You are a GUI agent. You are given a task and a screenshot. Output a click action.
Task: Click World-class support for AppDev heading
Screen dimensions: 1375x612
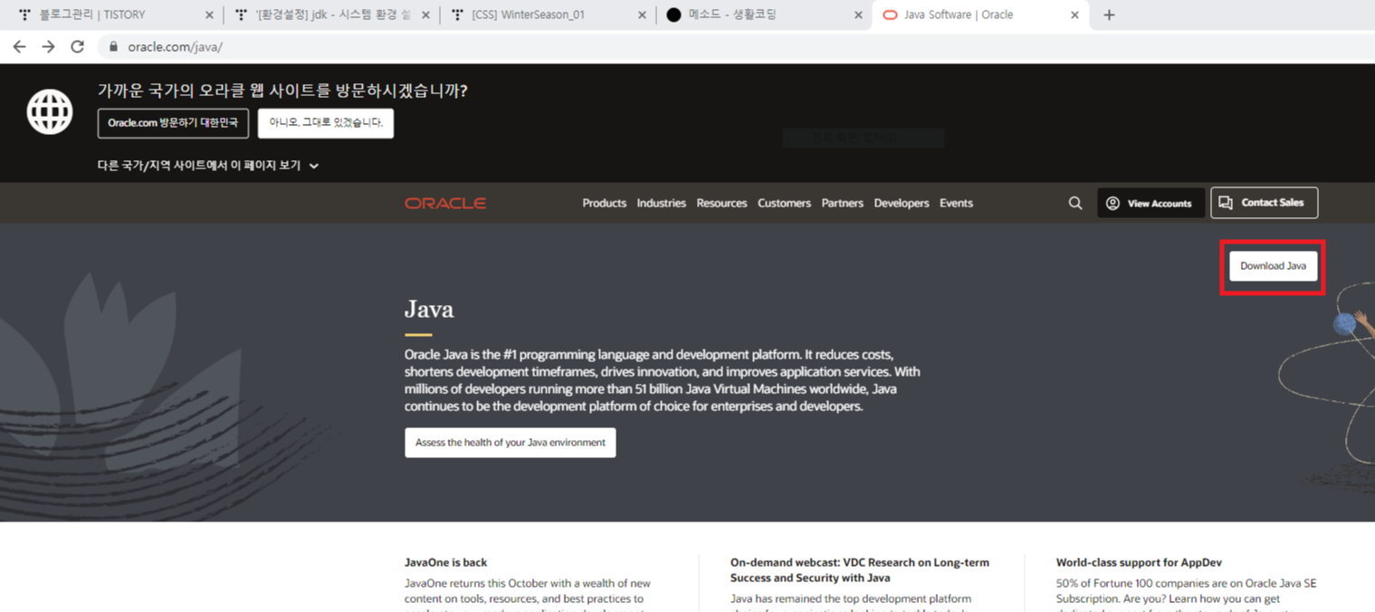pos(1139,562)
